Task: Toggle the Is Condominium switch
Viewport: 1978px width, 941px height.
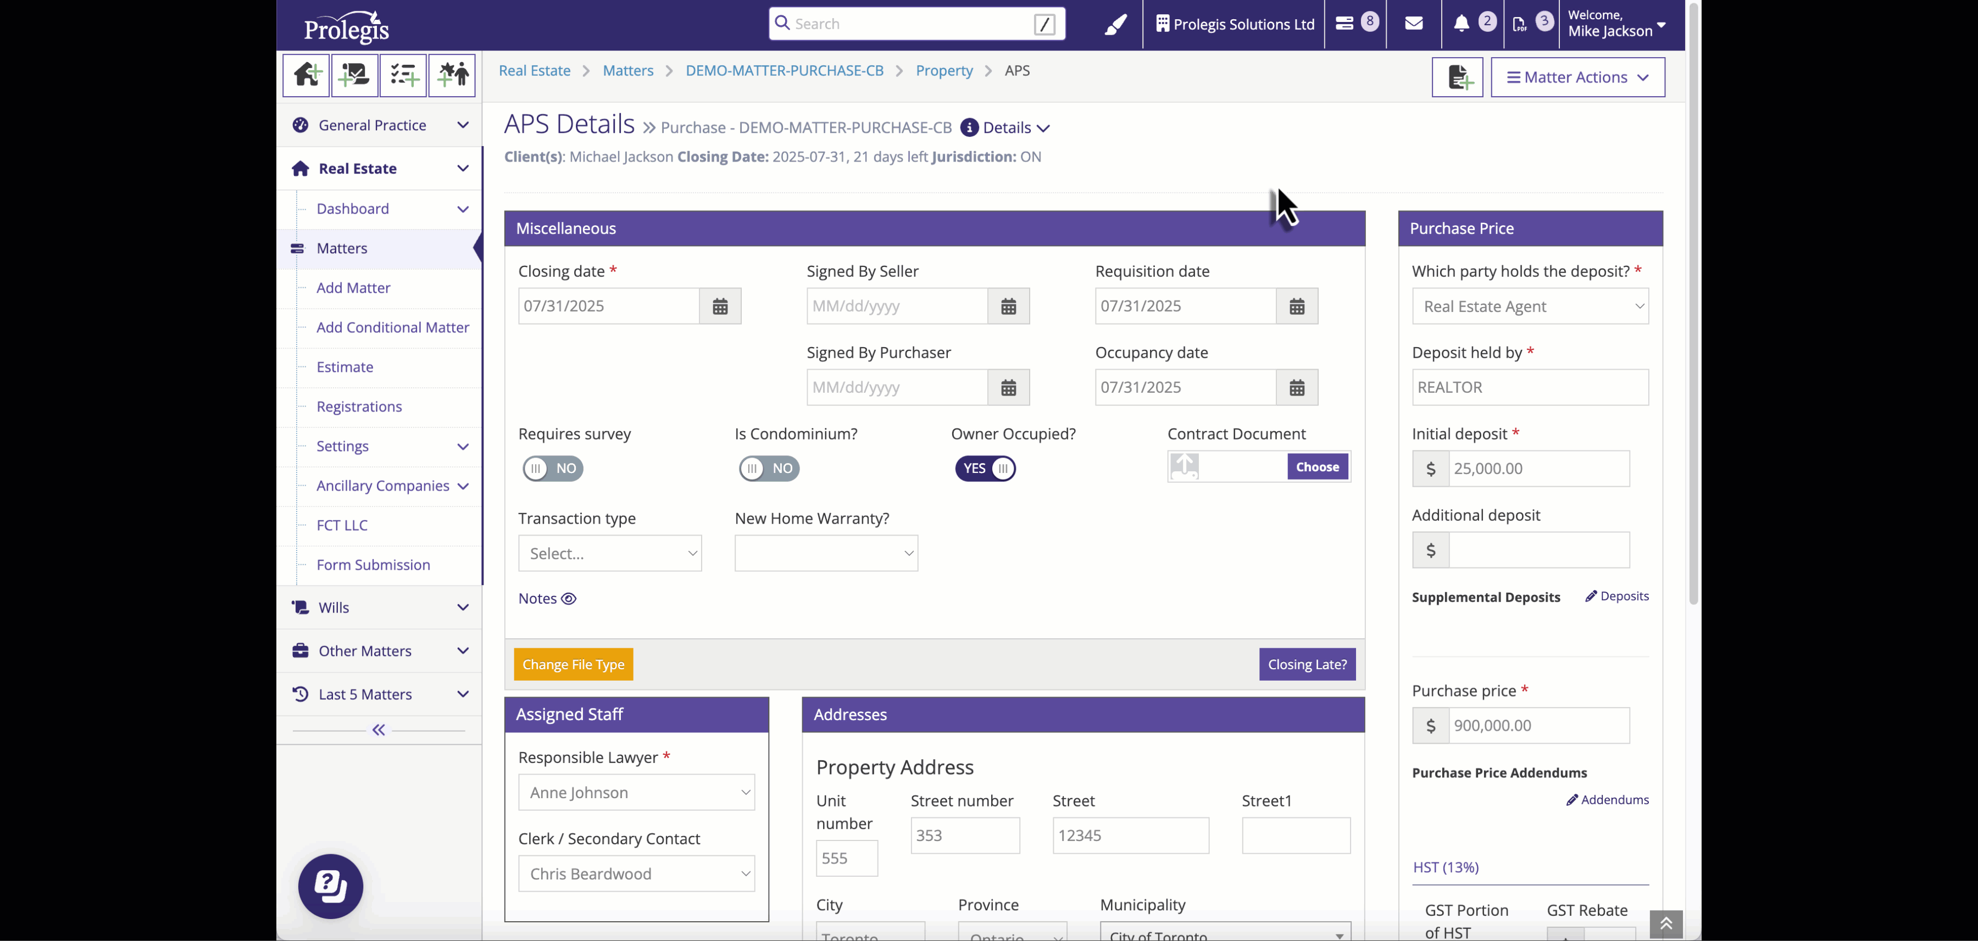Action: (769, 468)
